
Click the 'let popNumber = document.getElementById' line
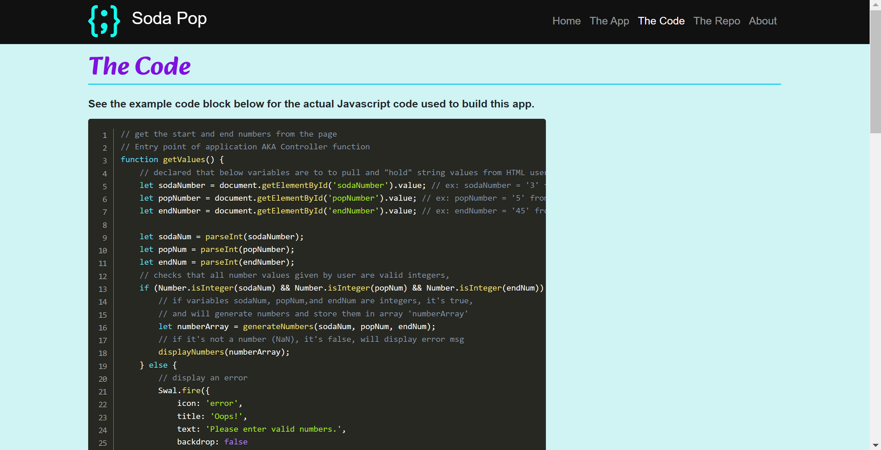click(x=342, y=198)
